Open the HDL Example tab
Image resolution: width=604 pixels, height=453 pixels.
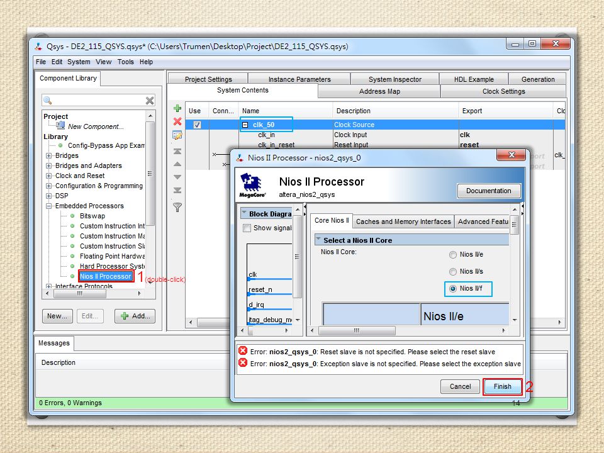coord(474,79)
